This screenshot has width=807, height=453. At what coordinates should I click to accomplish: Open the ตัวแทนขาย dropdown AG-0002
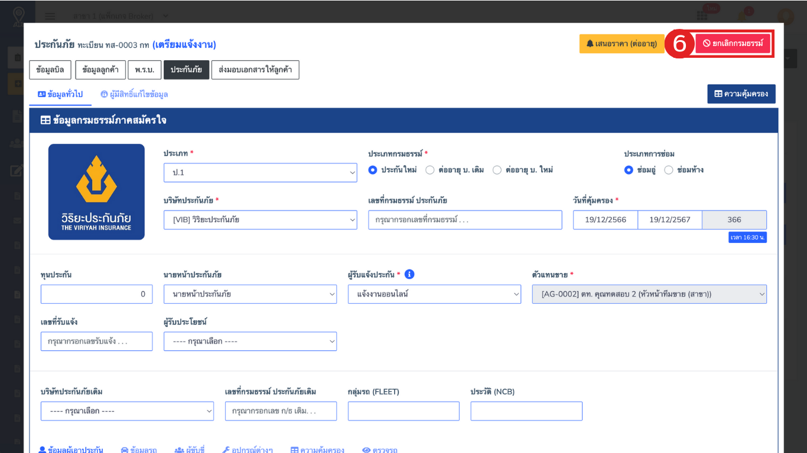[649, 294]
